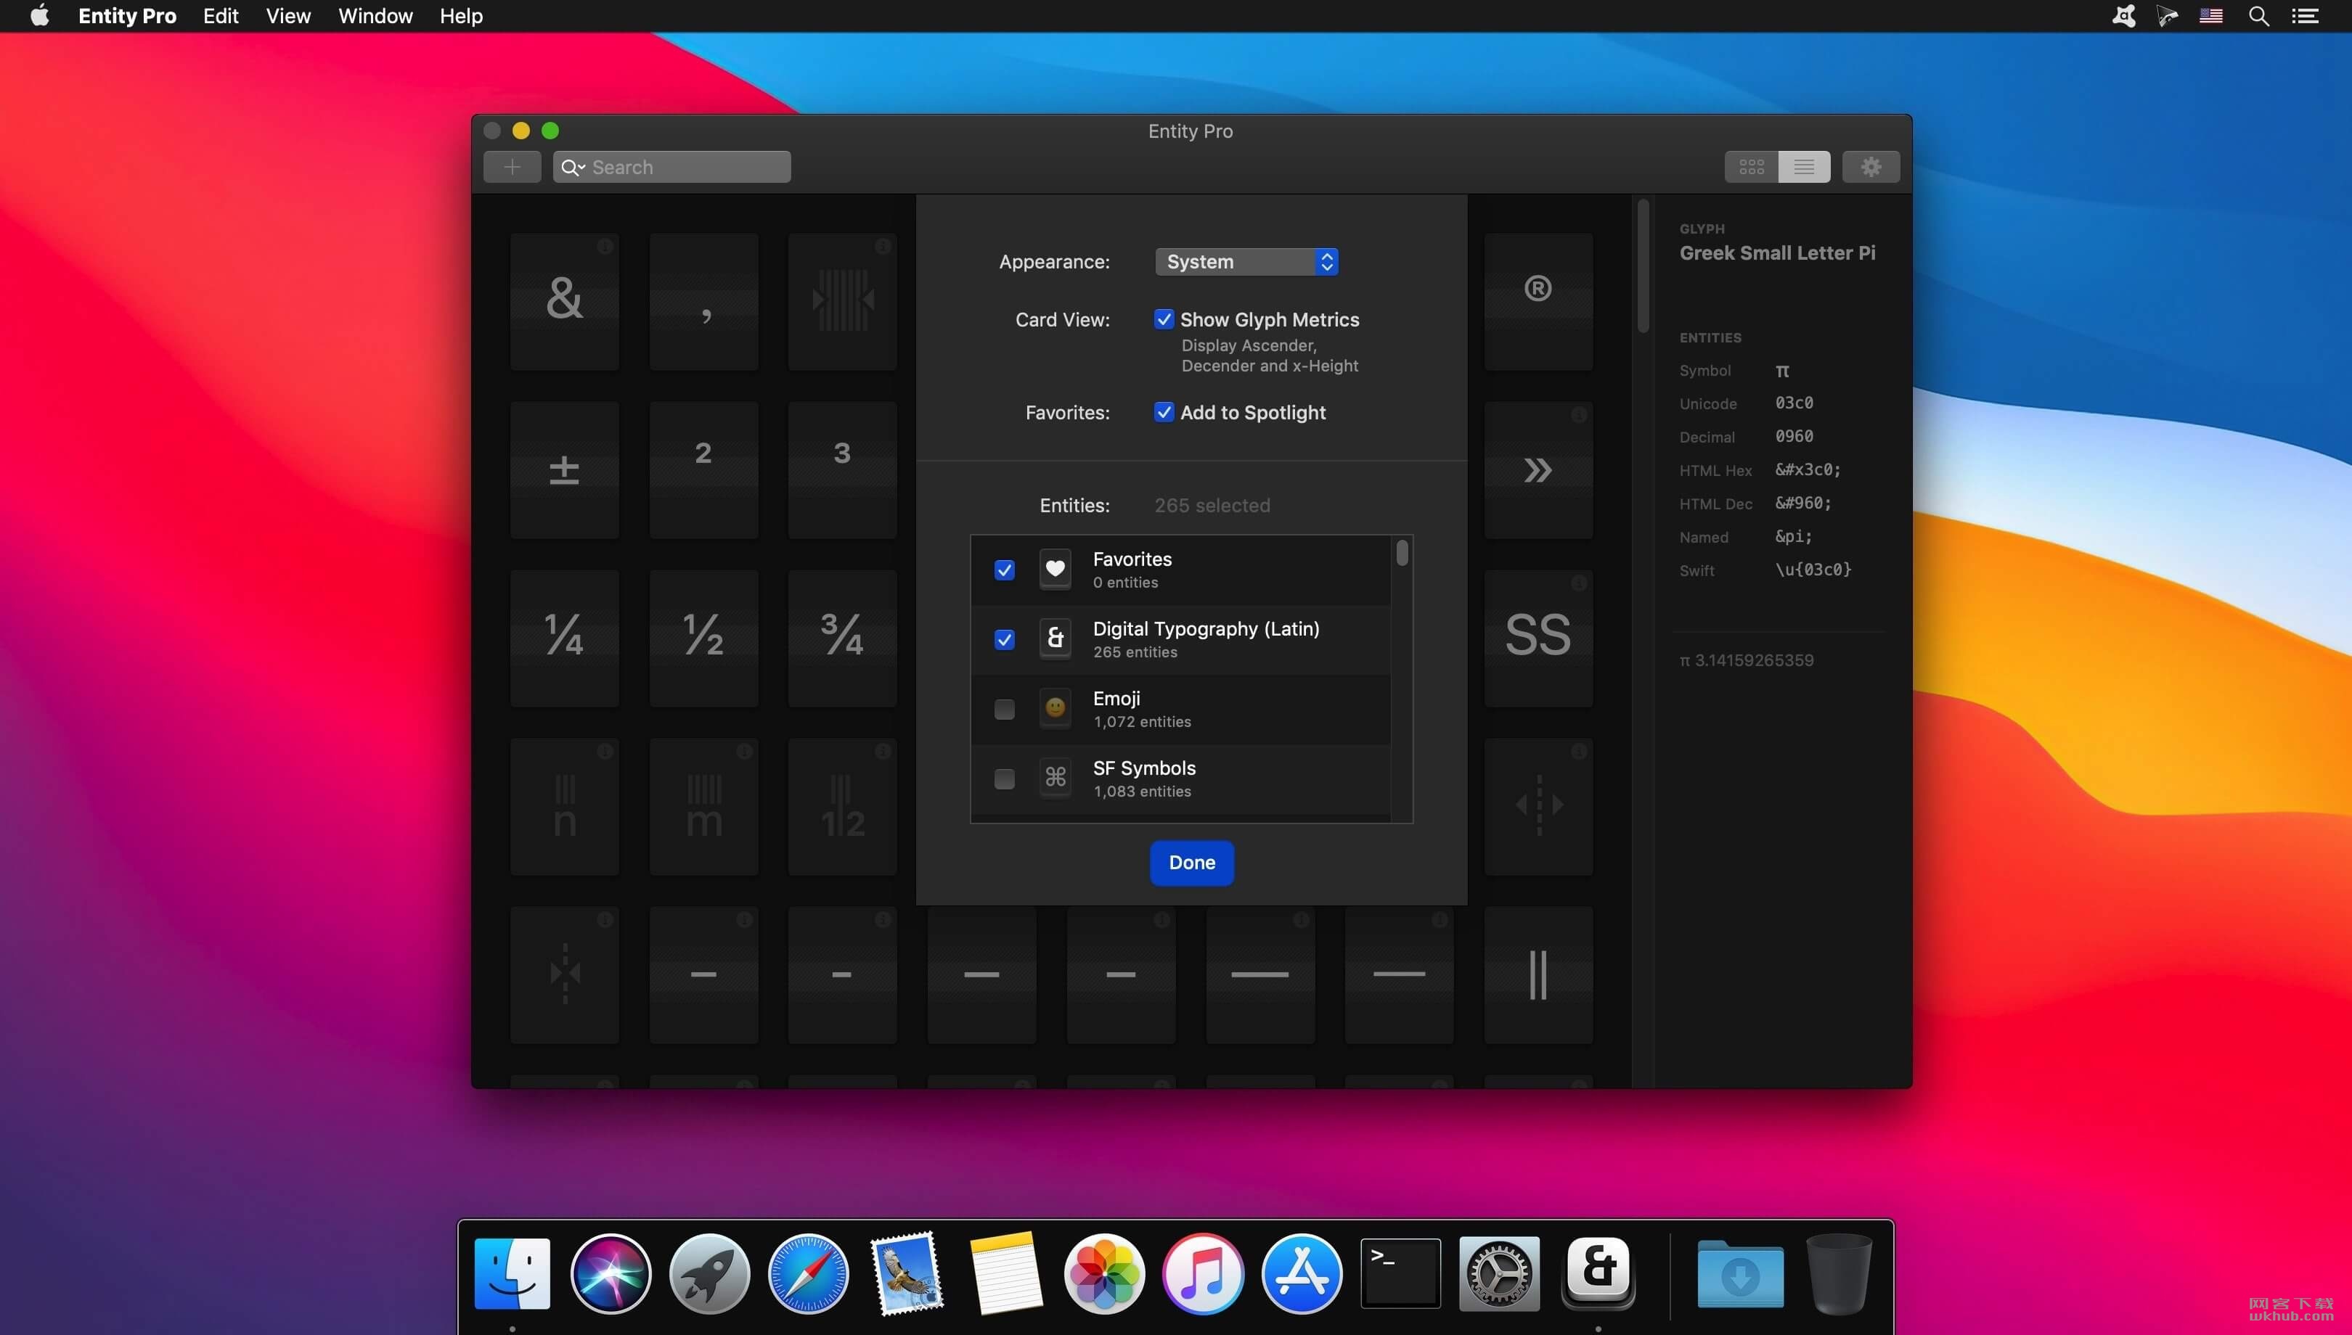Uncheck Digital Typography (Latin) set
The image size is (2352, 1335).
[x=1005, y=640]
